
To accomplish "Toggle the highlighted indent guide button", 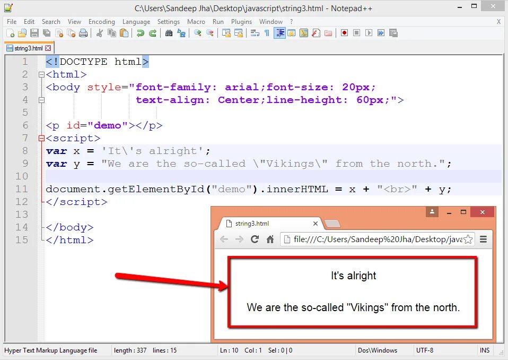I will pyautogui.click(x=279, y=33).
